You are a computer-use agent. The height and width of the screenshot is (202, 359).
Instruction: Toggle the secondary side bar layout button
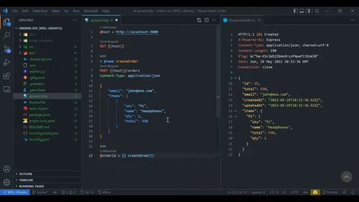coord(308,11)
